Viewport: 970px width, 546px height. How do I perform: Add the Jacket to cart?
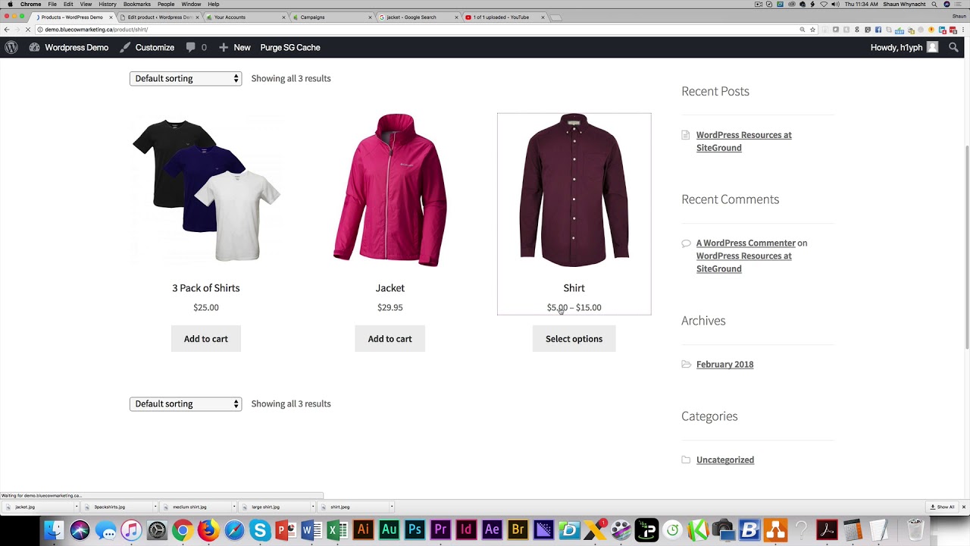390,339
